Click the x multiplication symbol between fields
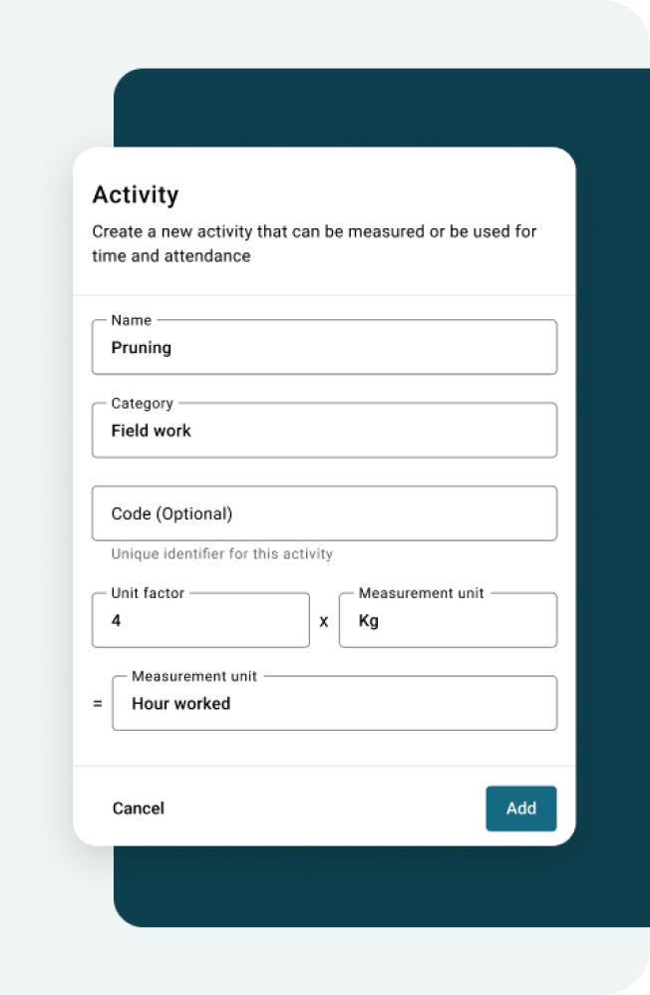Viewport: 650px width, 995px height. click(324, 621)
